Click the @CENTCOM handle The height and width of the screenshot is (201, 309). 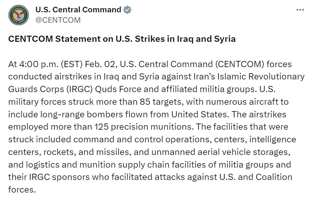pos(58,20)
